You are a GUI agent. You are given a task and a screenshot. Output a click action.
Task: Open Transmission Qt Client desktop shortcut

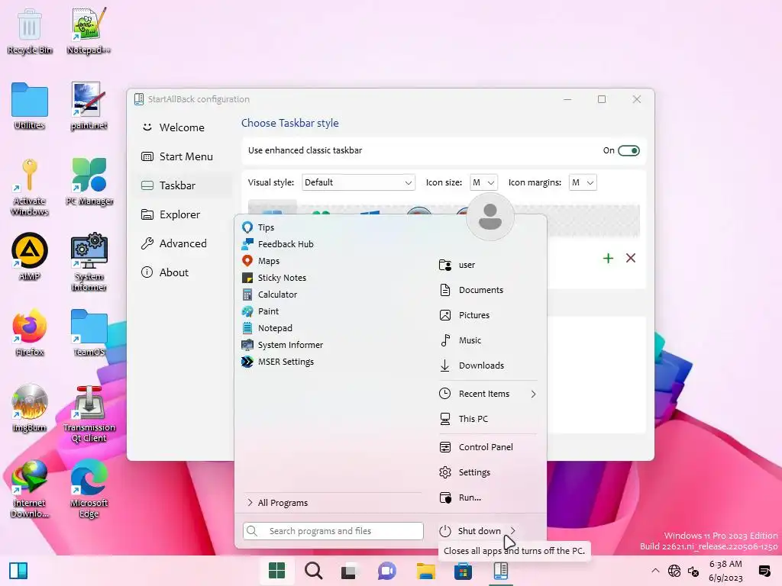point(89,414)
